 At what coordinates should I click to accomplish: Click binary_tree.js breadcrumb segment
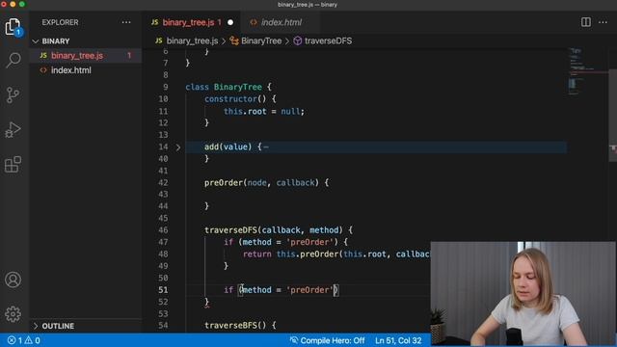(186, 40)
